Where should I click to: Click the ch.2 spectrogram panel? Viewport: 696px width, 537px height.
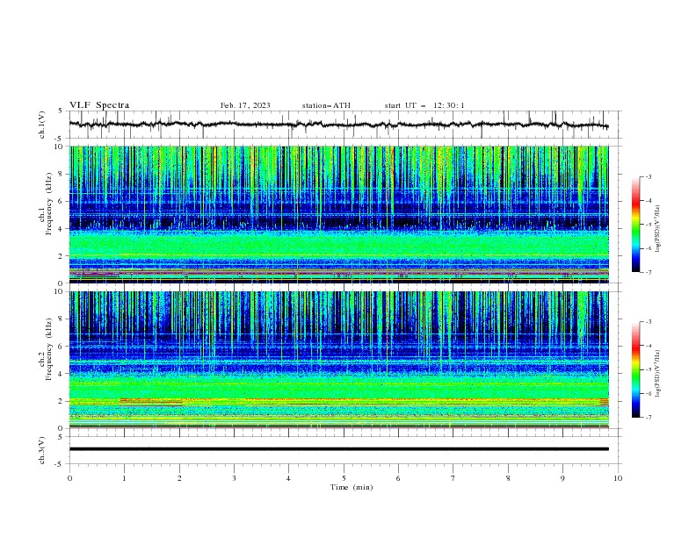(x=338, y=360)
